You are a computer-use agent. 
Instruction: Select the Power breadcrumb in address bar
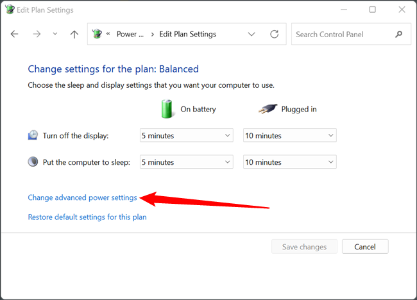[x=130, y=35]
